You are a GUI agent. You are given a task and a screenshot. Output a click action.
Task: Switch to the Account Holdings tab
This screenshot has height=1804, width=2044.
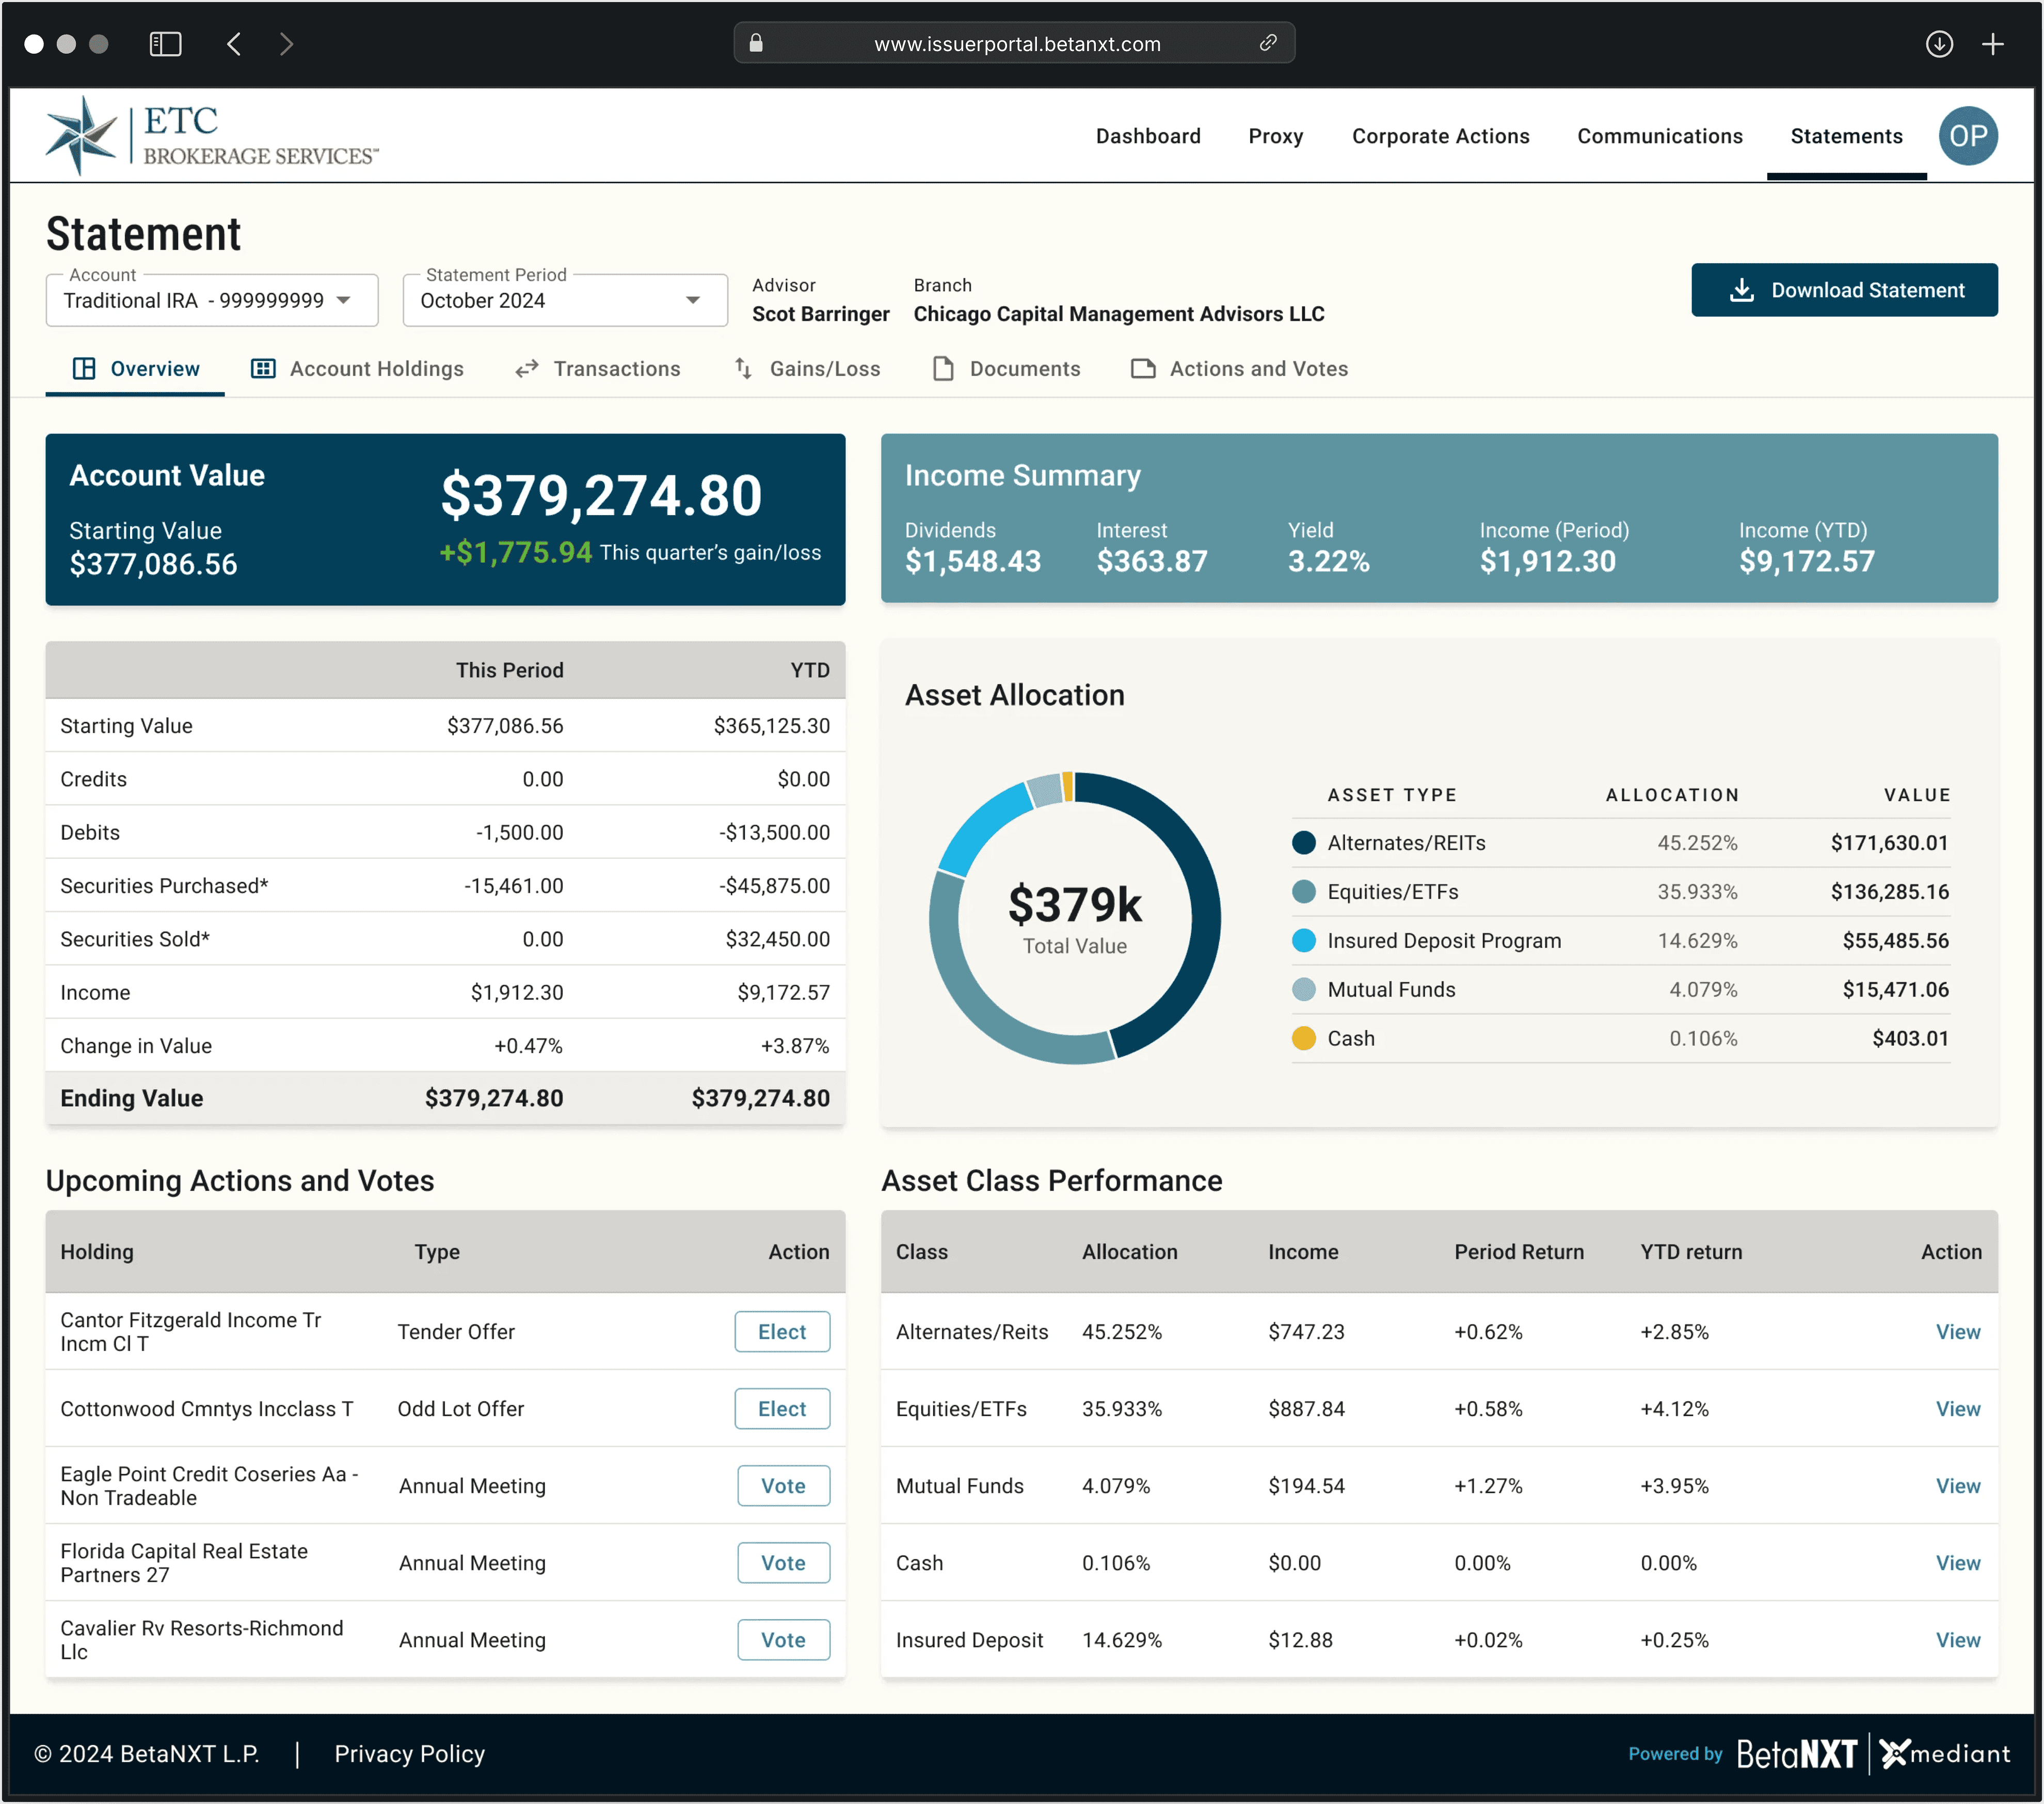(x=357, y=369)
